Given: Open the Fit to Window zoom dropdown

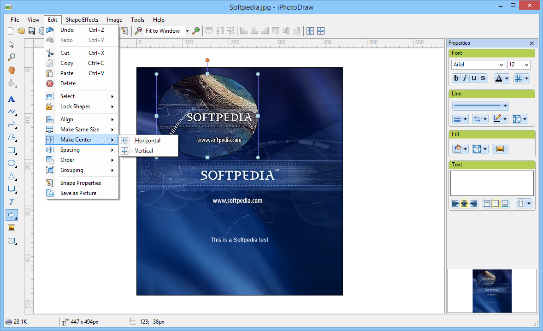Looking at the screenshot, I should 187,31.
